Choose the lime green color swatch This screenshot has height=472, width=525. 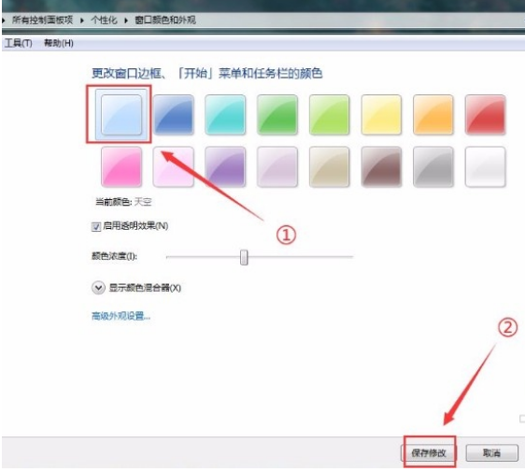tap(330, 115)
